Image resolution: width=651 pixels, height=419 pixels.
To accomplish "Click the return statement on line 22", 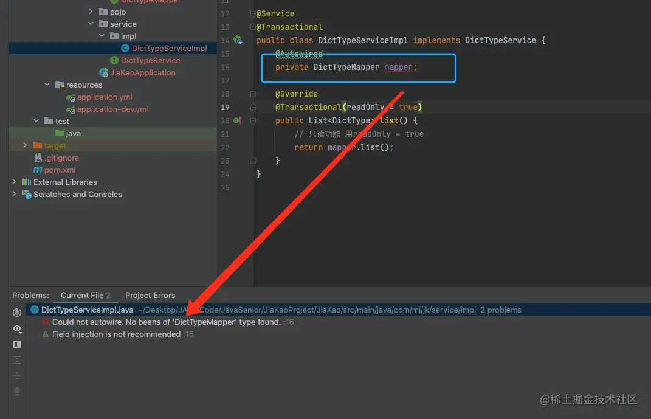I will coord(344,147).
